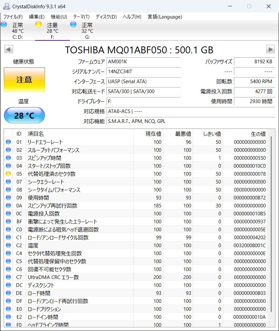Click yellow status orb of row 05 代替処理済のセクタ数
Screen dimensions: 279x331
(8, 174)
